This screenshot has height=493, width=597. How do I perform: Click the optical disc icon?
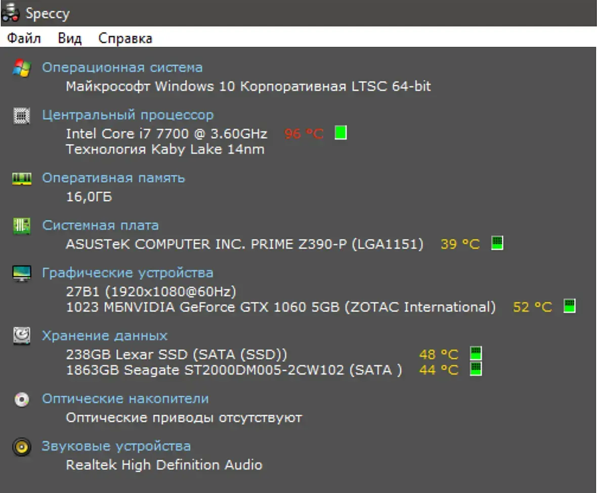[x=22, y=399]
